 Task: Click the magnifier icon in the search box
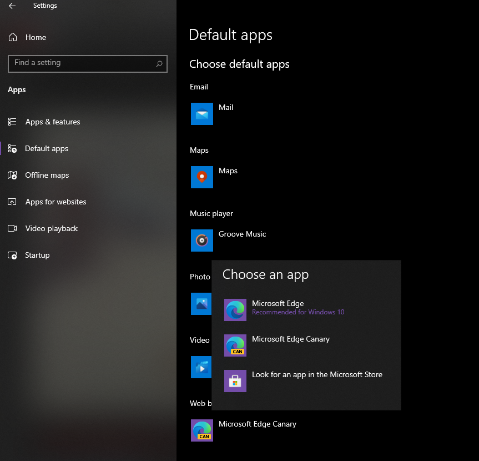click(159, 63)
